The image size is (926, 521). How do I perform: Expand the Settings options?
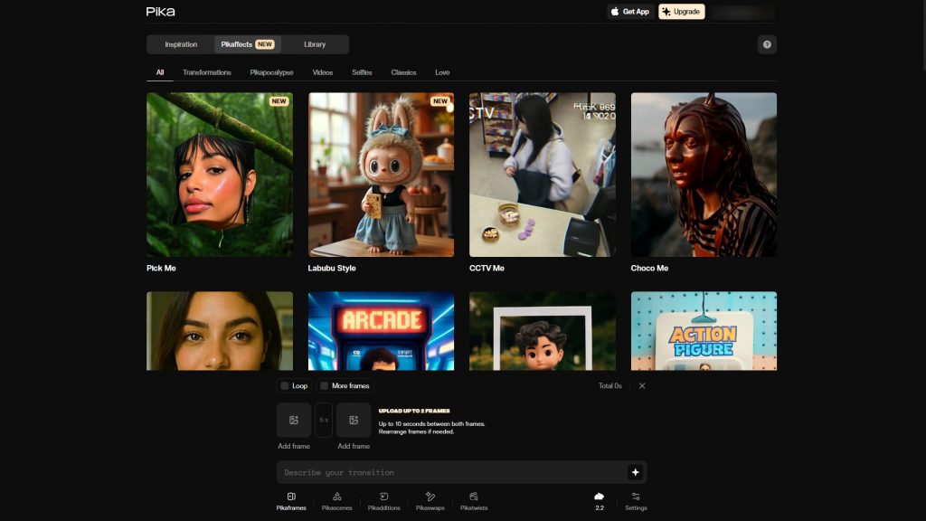point(636,501)
